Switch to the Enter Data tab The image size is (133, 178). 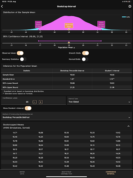pos(22,173)
